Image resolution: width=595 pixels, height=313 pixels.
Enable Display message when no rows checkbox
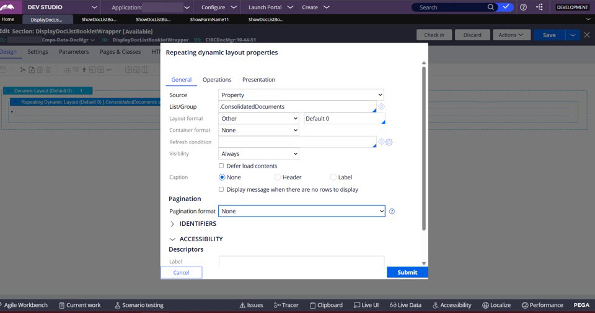pos(221,189)
